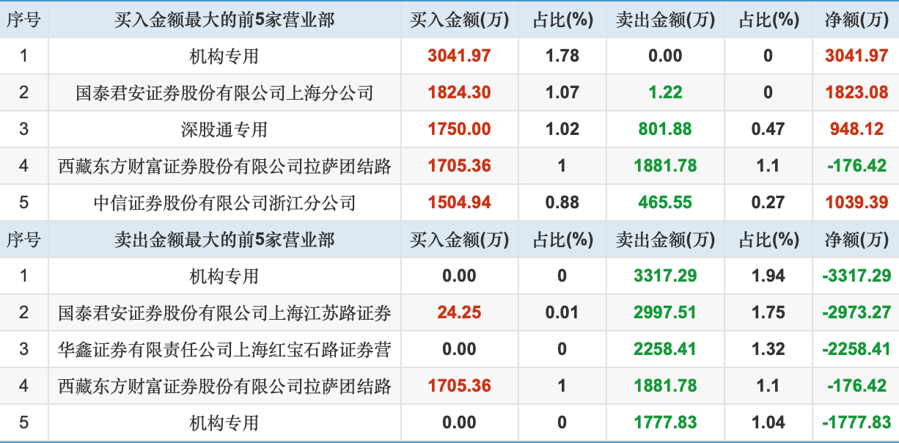Click 机构专用 in the -3317.29 row

pyautogui.click(x=224, y=277)
